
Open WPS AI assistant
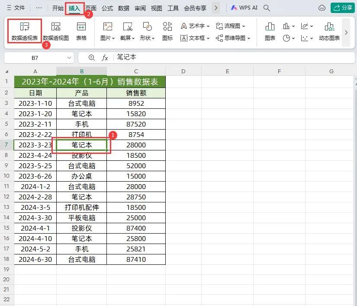[244, 7]
